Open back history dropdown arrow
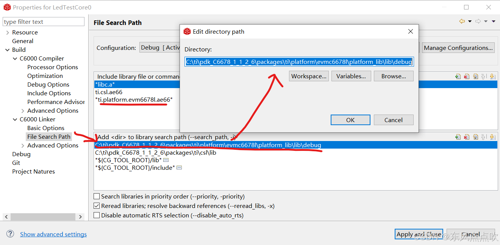Screen dimensions: 500x245 (x=470, y=22)
